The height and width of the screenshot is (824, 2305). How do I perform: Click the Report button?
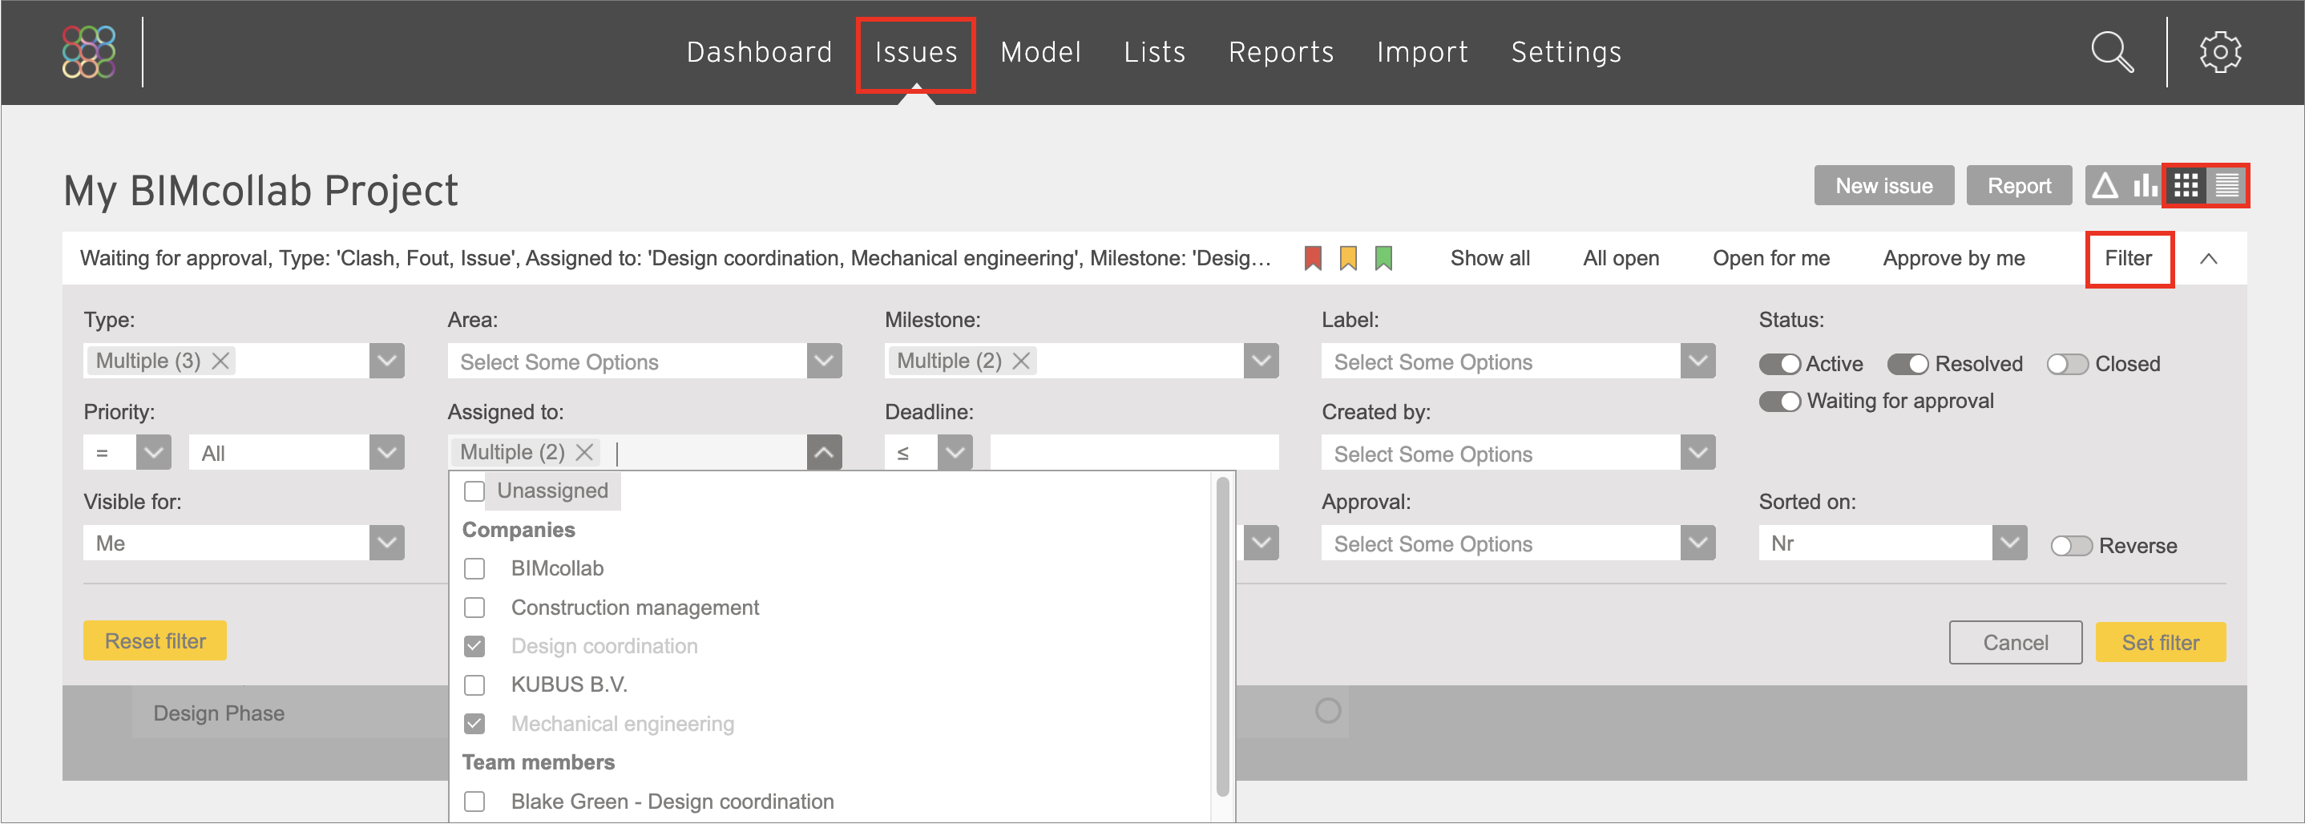(x=2019, y=186)
